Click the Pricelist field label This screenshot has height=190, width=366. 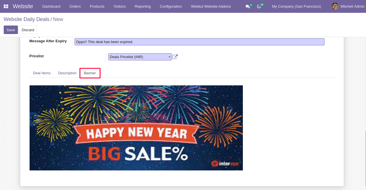point(36,56)
